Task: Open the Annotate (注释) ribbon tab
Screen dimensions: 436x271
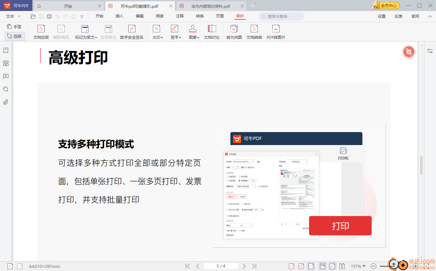Action: (180, 16)
